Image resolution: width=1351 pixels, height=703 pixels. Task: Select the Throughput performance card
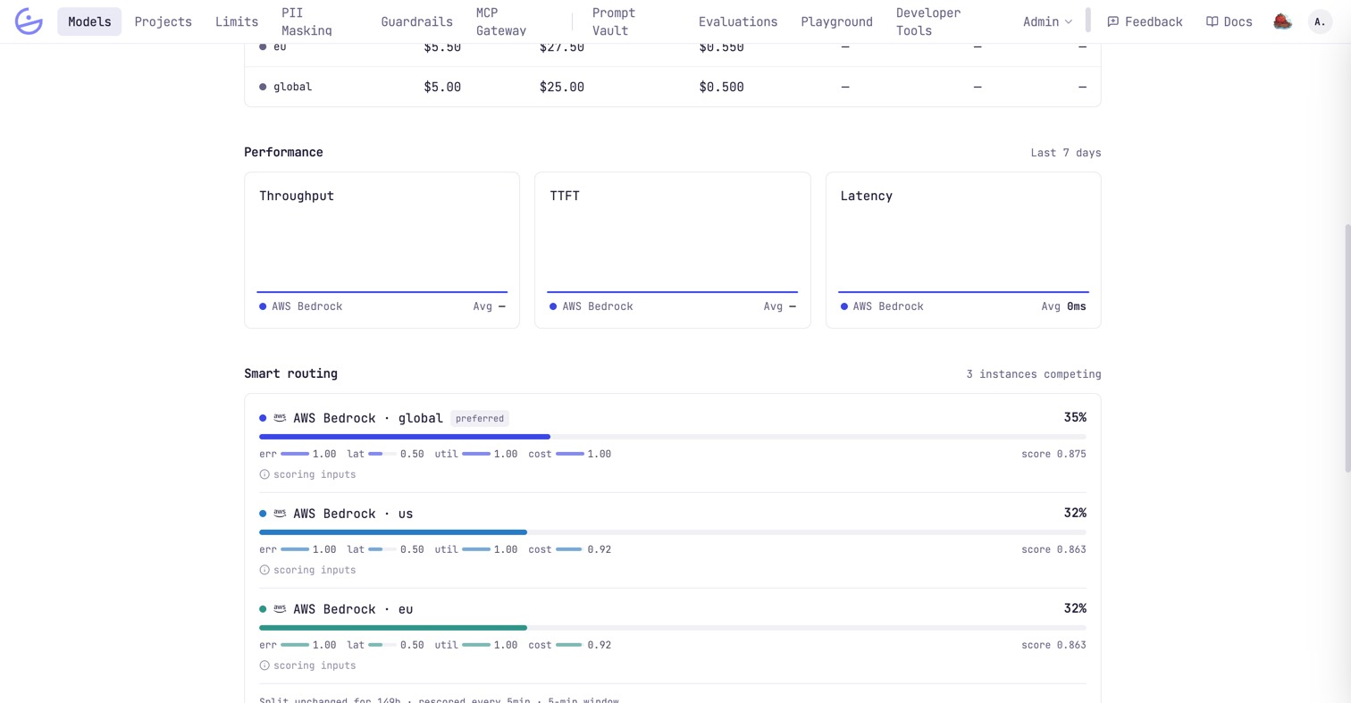coord(382,250)
